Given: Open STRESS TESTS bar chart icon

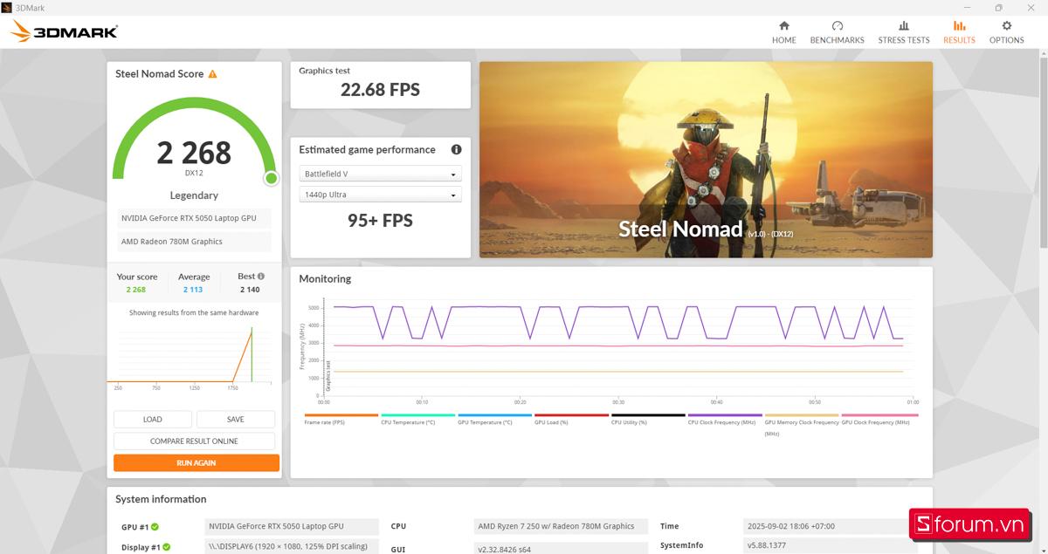Looking at the screenshot, I should point(904,26).
